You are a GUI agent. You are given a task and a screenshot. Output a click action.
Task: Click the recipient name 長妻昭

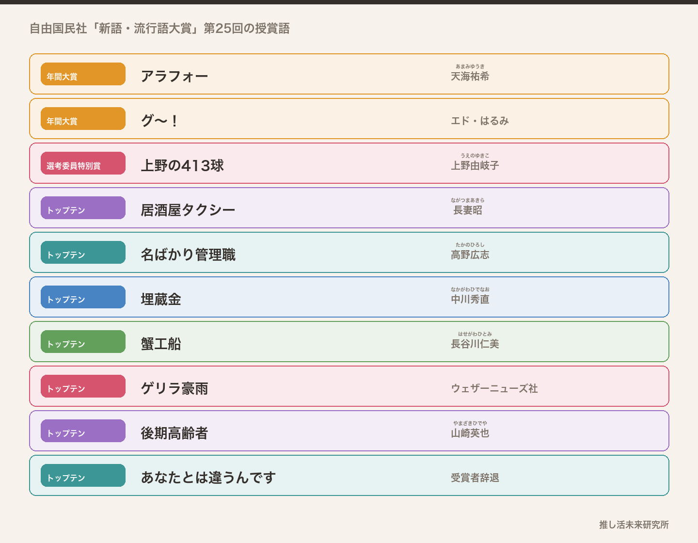(468, 210)
